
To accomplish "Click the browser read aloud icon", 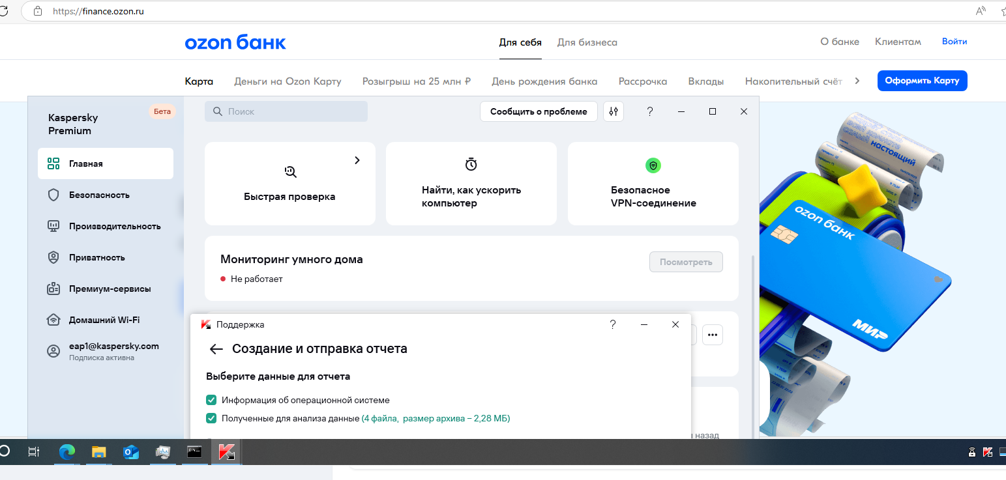I will pos(981,11).
